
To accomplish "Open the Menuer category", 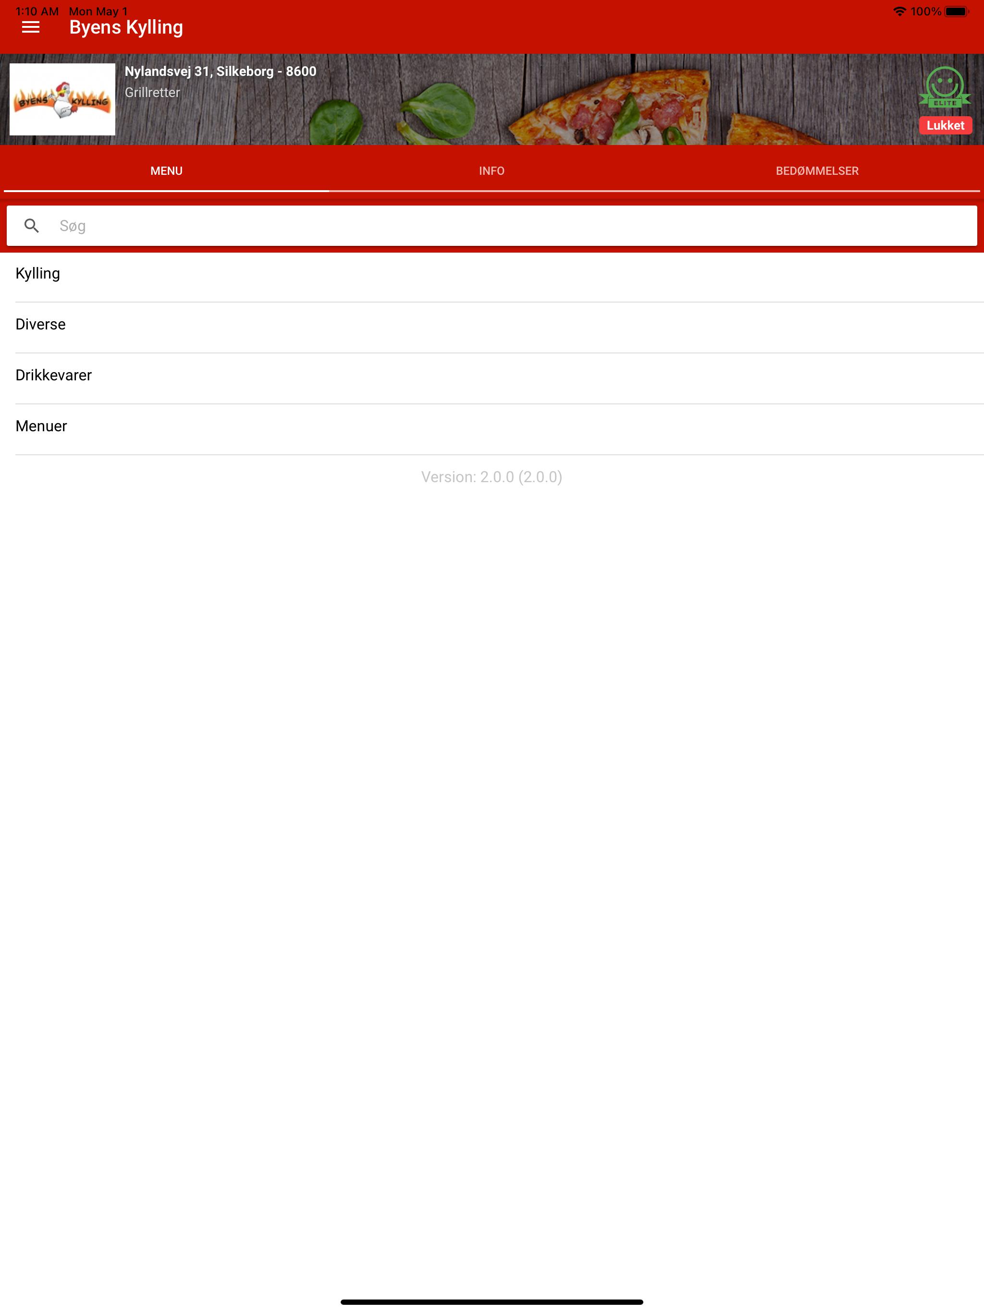I will pyautogui.click(x=492, y=429).
